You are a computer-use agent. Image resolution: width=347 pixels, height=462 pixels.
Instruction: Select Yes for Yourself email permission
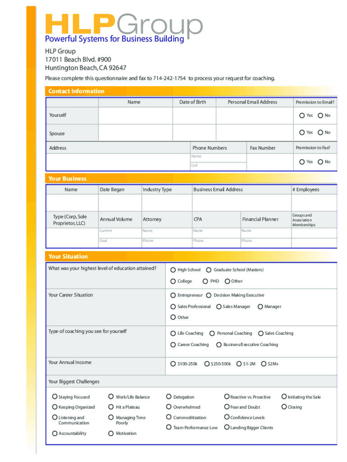click(x=302, y=115)
